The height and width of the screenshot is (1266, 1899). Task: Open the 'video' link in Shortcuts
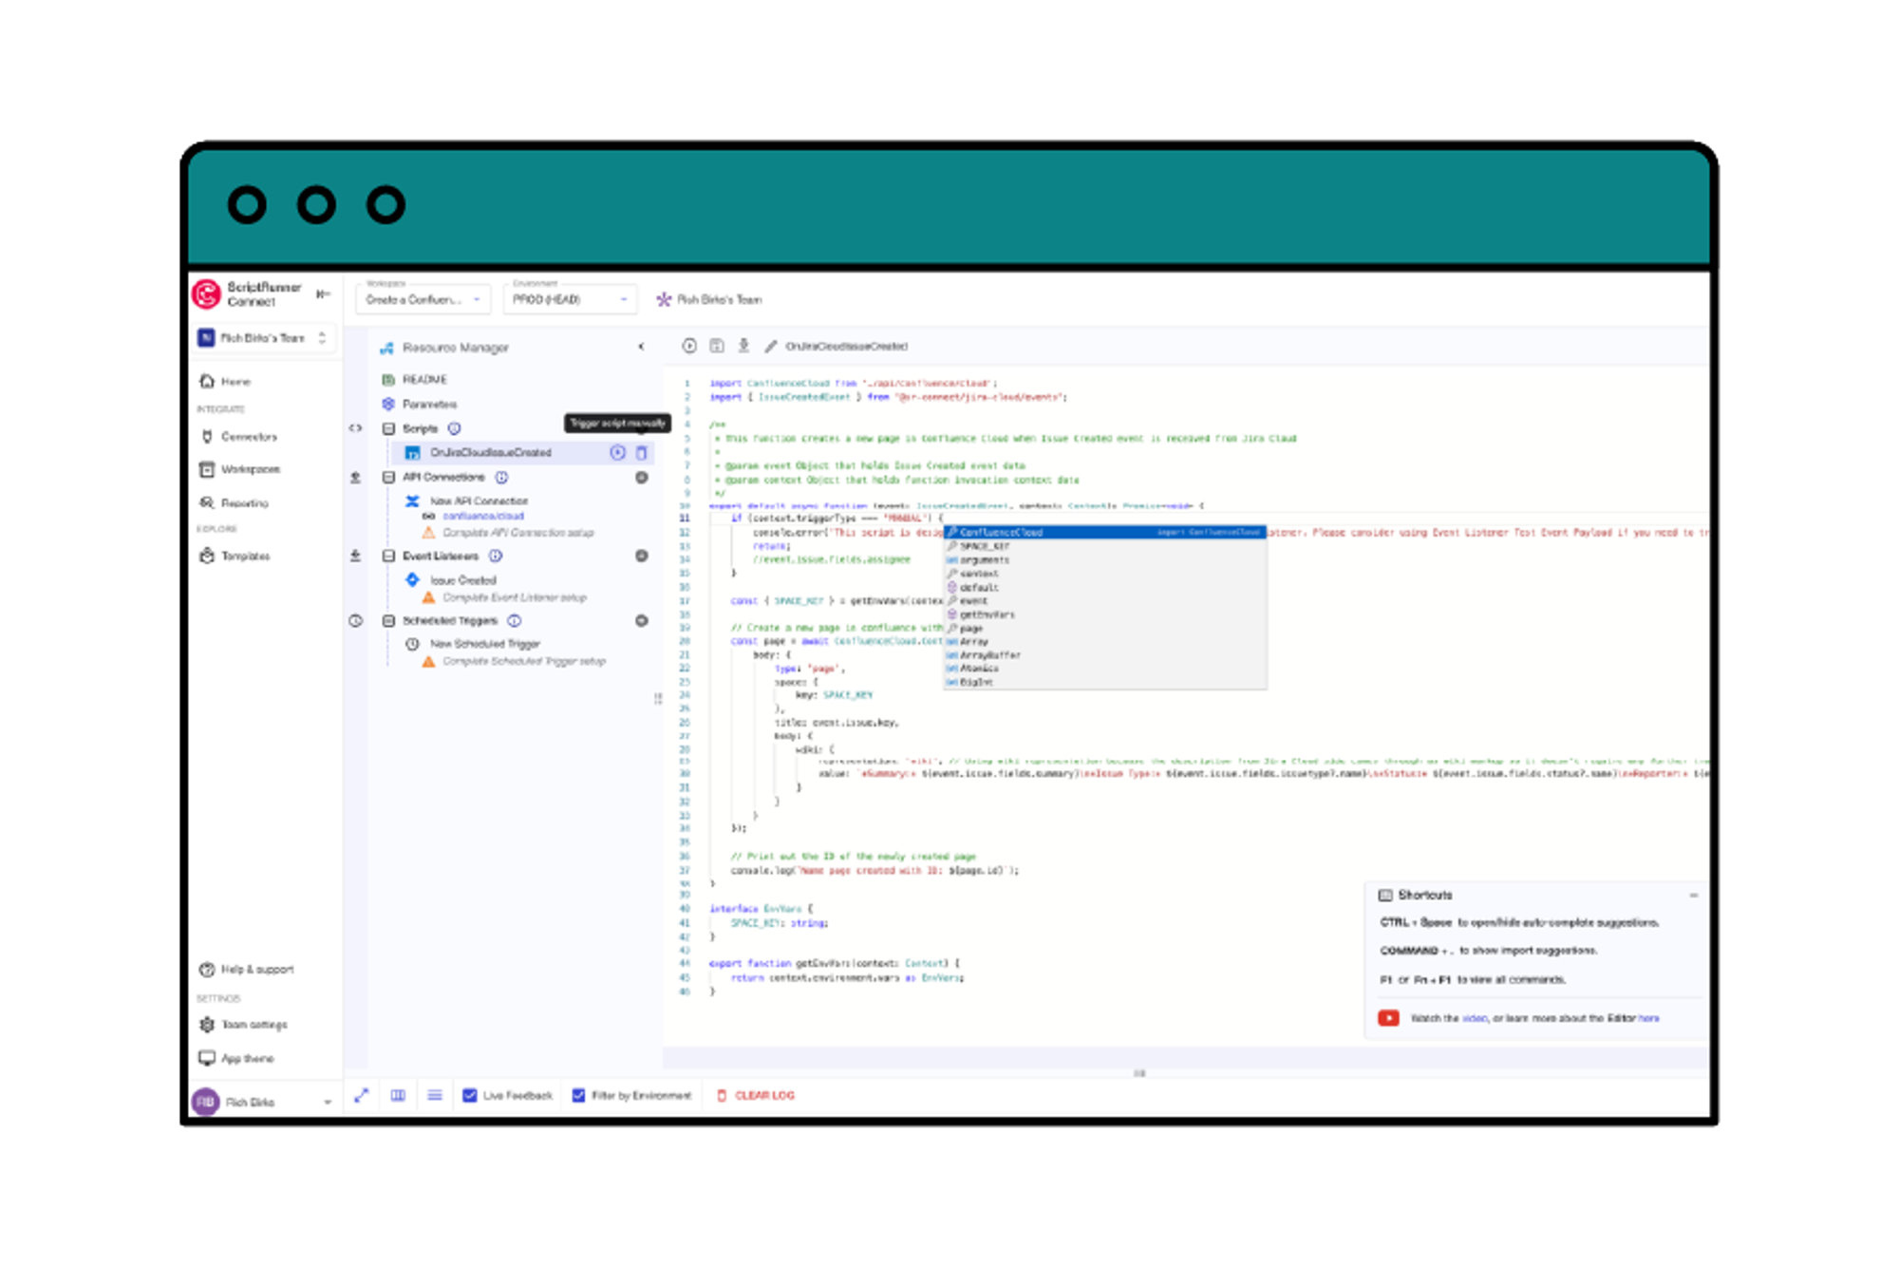tap(1475, 1019)
